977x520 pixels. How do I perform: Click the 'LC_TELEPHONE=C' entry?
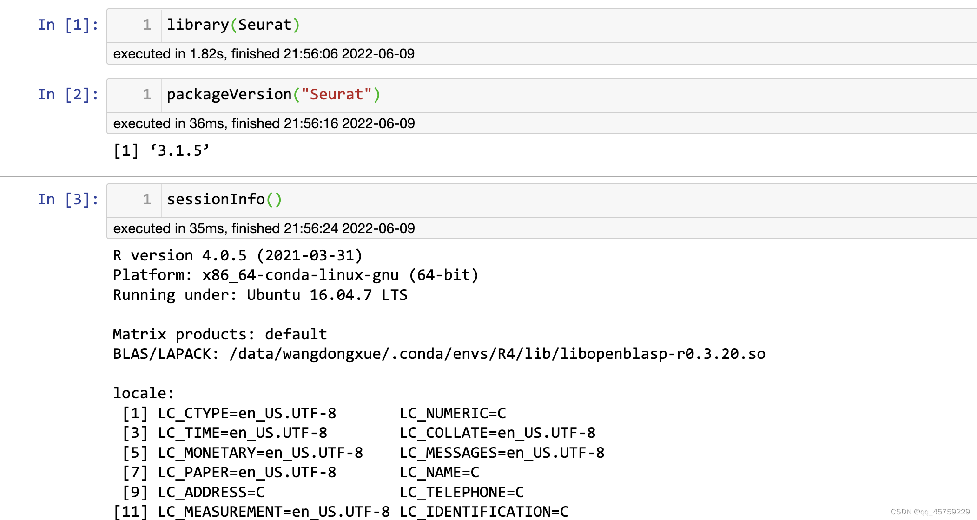point(462,492)
